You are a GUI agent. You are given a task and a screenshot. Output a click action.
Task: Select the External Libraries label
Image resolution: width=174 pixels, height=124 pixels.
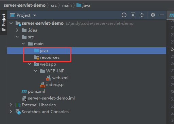click(39, 105)
